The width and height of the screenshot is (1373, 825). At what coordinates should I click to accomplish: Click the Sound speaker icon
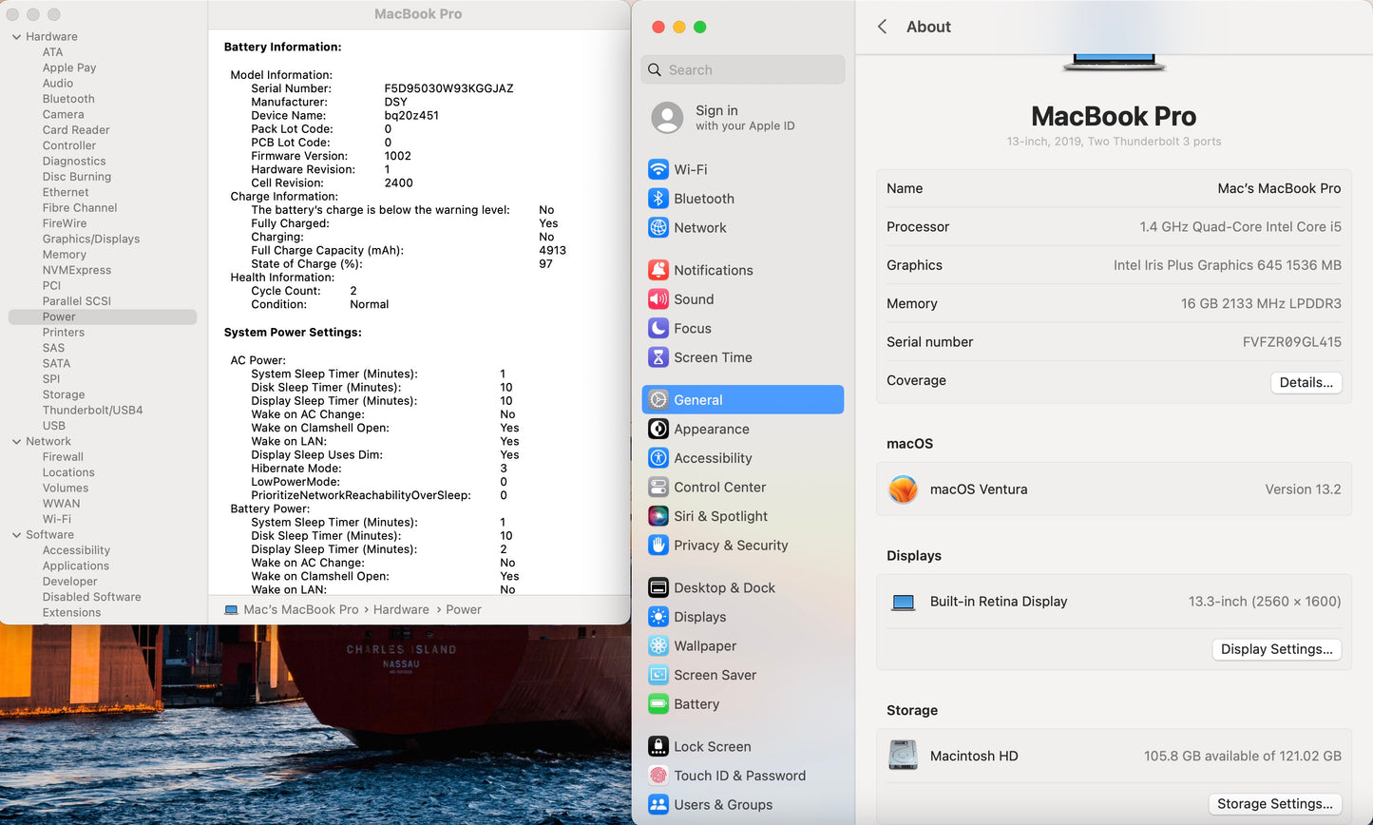click(x=658, y=299)
